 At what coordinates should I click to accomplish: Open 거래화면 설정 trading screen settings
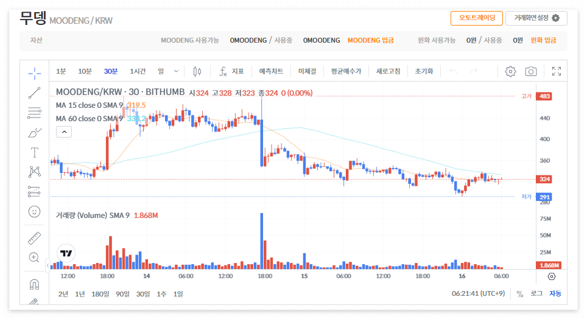coord(536,18)
